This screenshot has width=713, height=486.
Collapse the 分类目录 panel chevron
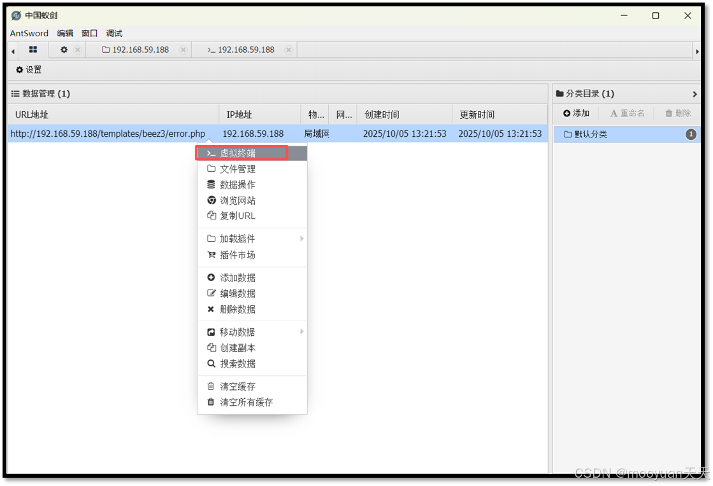point(695,94)
